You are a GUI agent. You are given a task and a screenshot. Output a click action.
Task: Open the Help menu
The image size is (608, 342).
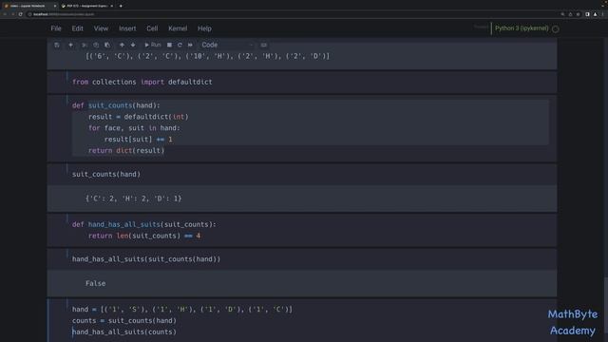coord(204,28)
